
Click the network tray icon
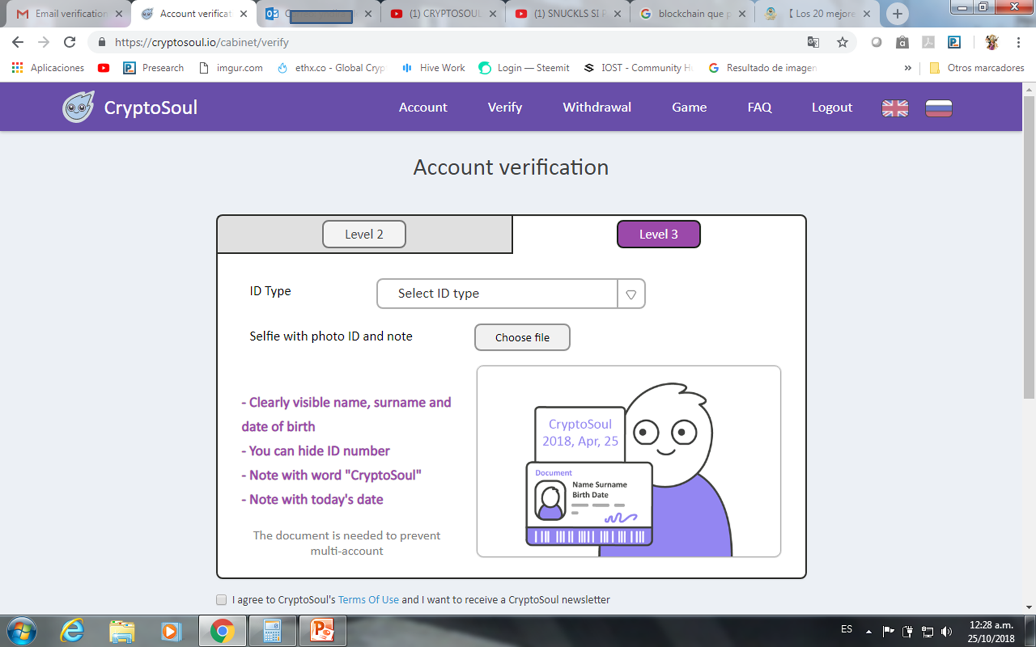[927, 631]
